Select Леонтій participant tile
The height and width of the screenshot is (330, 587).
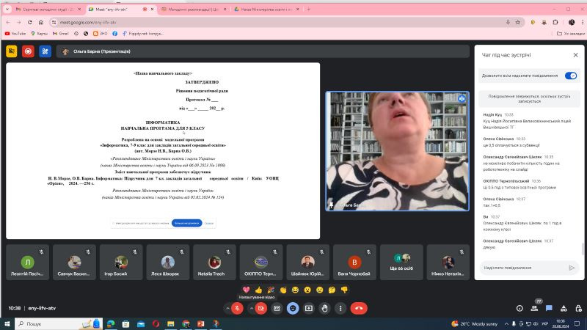pyautogui.click(x=27, y=263)
